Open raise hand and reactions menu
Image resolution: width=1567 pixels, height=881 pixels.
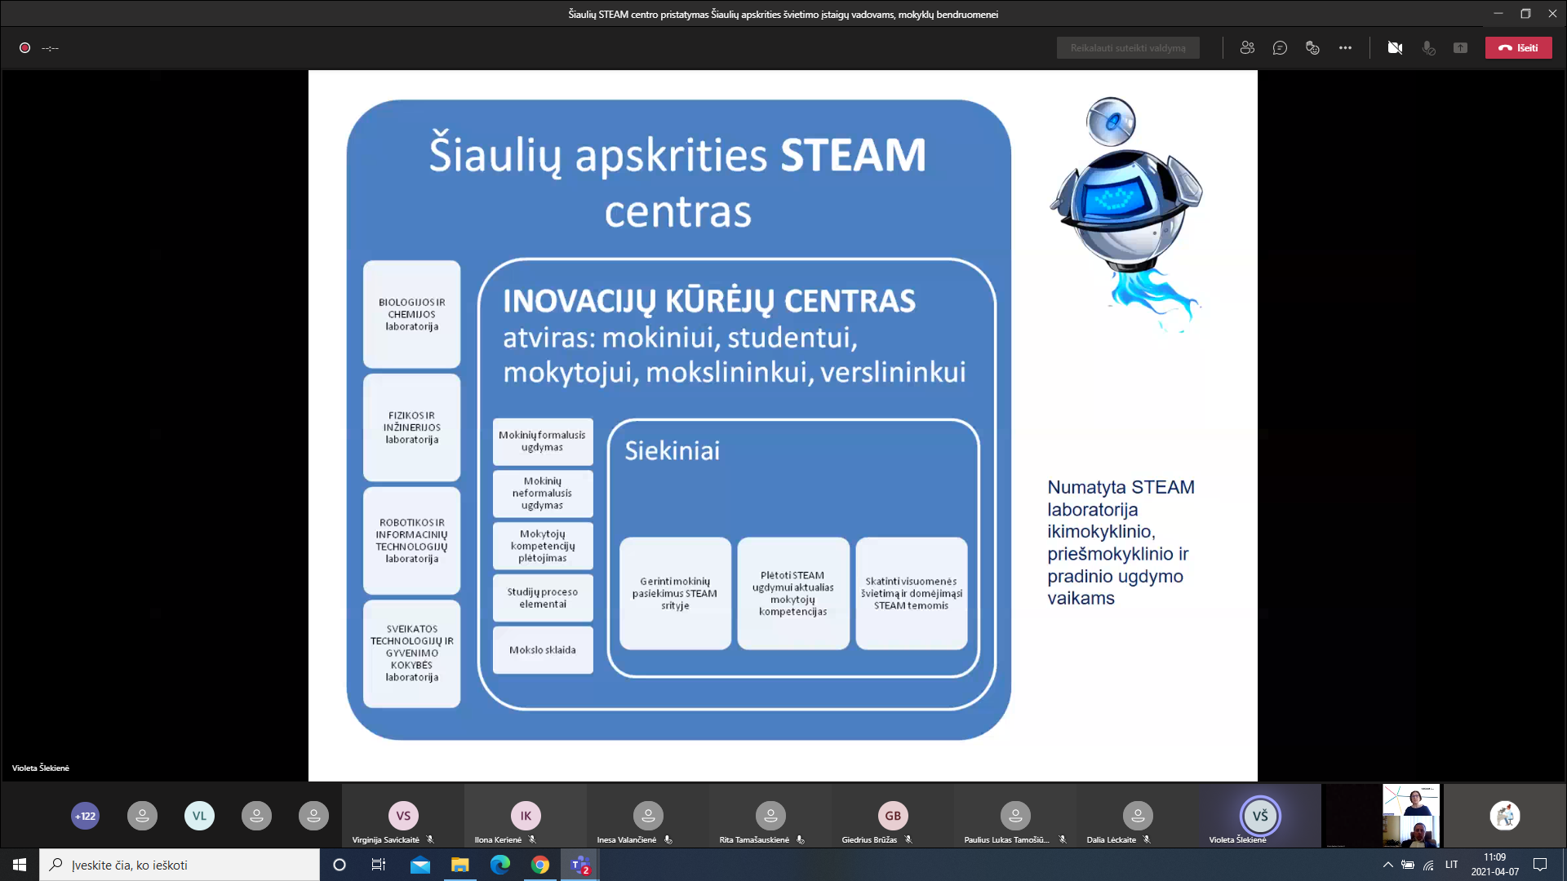point(1312,48)
